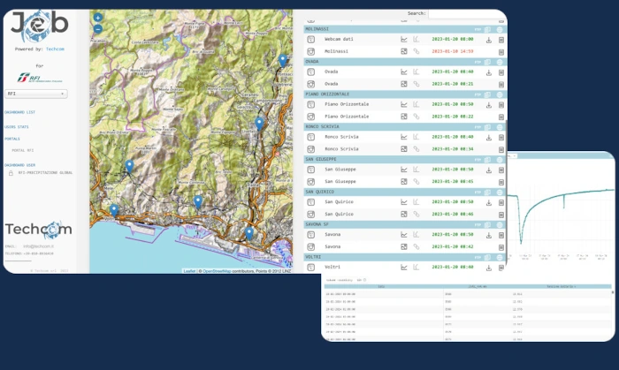This screenshot has height=370, width=619.
Task: Open line chart for Ovada 08:40 row
Action: pos(404,72)
